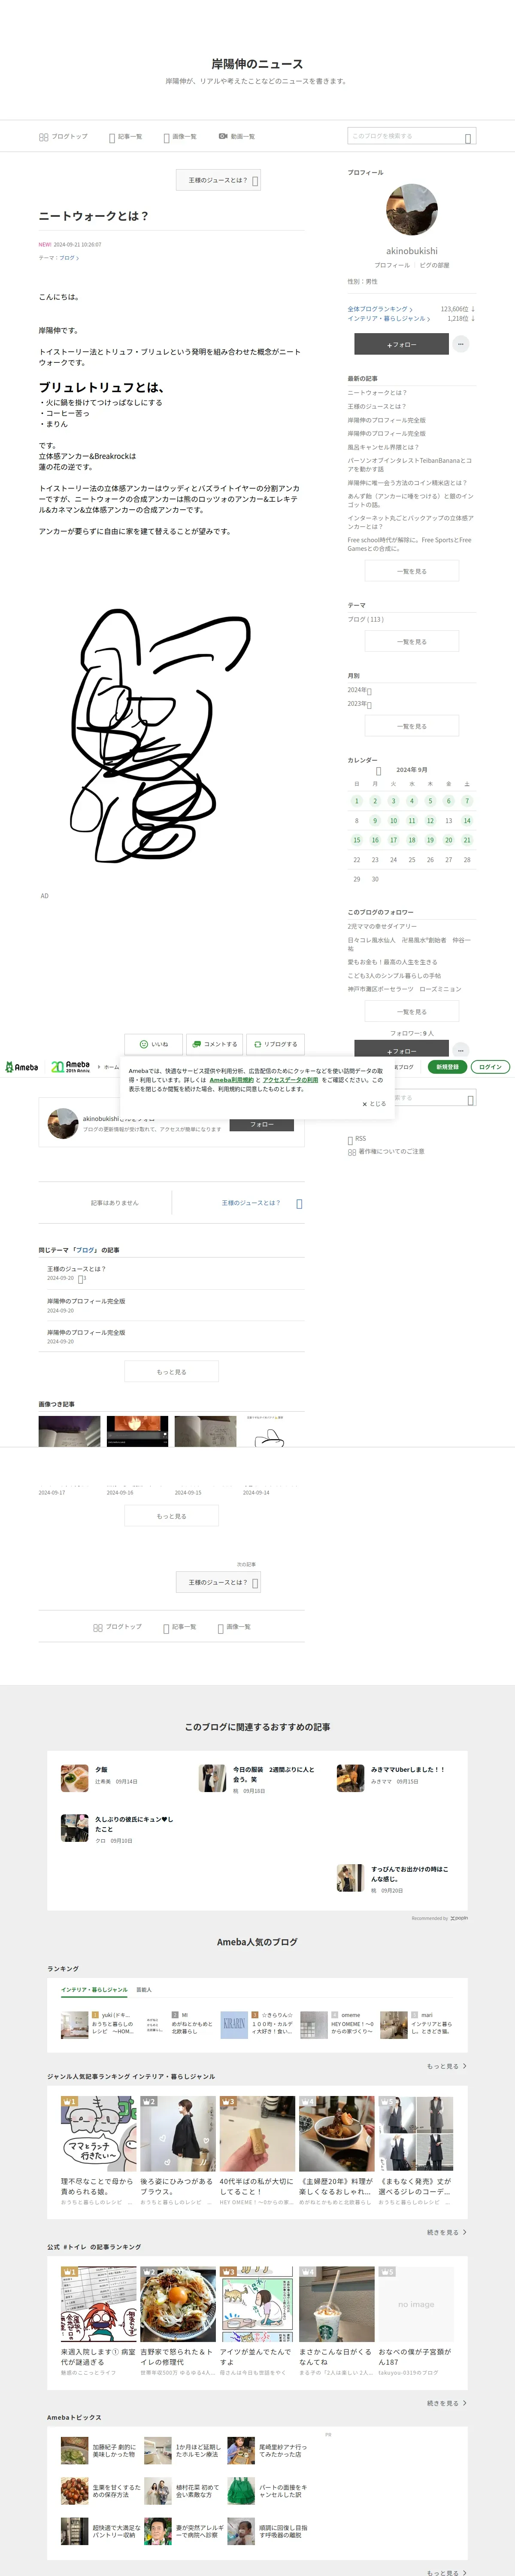Click the +フォロー button under the profile

401,344
